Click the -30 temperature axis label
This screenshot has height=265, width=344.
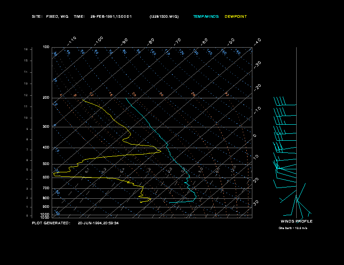pos(257,65)
